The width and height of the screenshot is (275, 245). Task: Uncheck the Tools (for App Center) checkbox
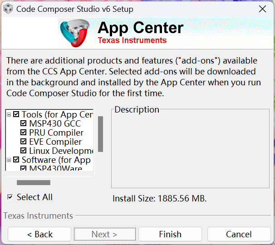tap(16, 114)
